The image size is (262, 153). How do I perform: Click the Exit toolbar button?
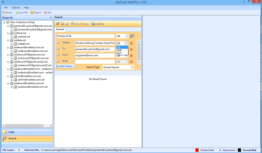[x=47, y=13]
